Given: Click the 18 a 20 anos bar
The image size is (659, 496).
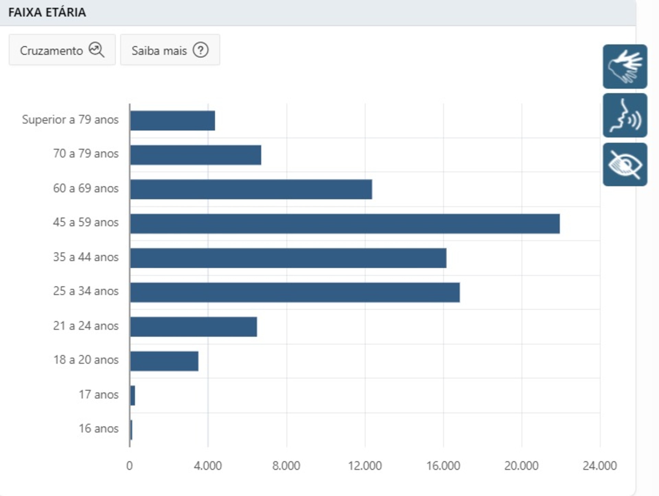Looking at the screenshot, I should [164, 361].
